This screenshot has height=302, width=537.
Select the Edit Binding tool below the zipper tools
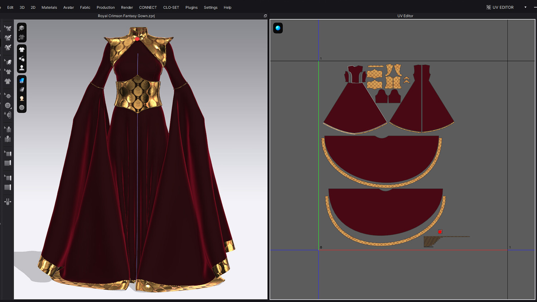click(8, 154)
